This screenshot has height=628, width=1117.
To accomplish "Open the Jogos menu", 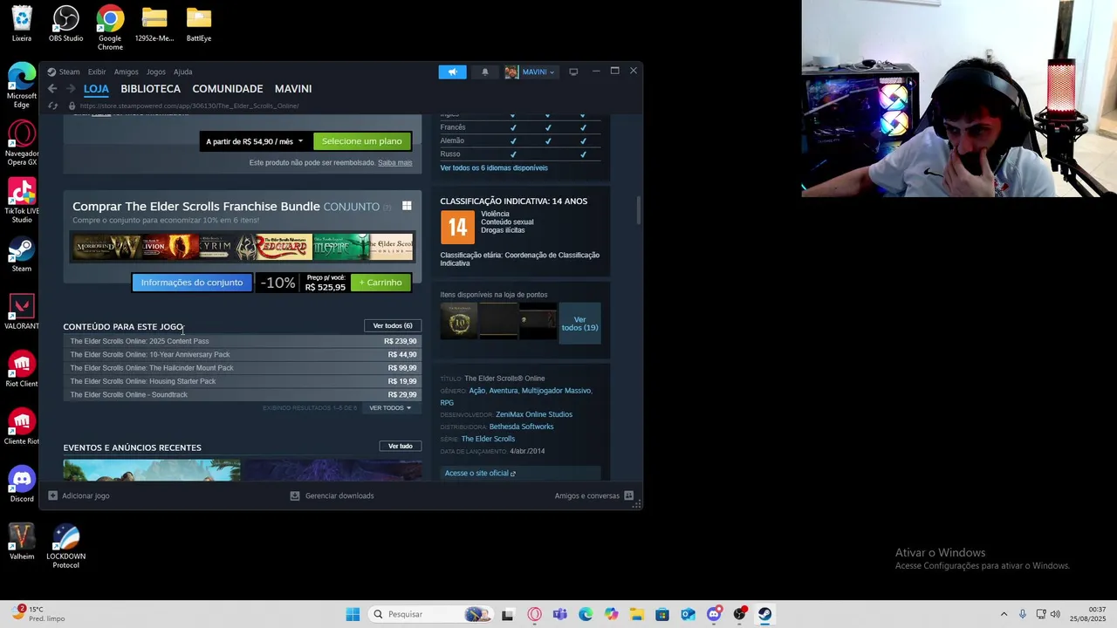I will pyautogui.click(x=155, y=72).
